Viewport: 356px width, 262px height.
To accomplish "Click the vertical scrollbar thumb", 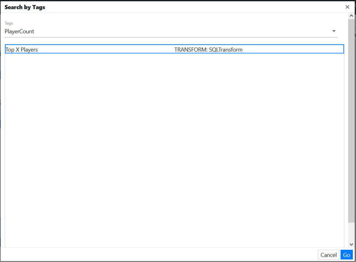I will click(351, 121).
